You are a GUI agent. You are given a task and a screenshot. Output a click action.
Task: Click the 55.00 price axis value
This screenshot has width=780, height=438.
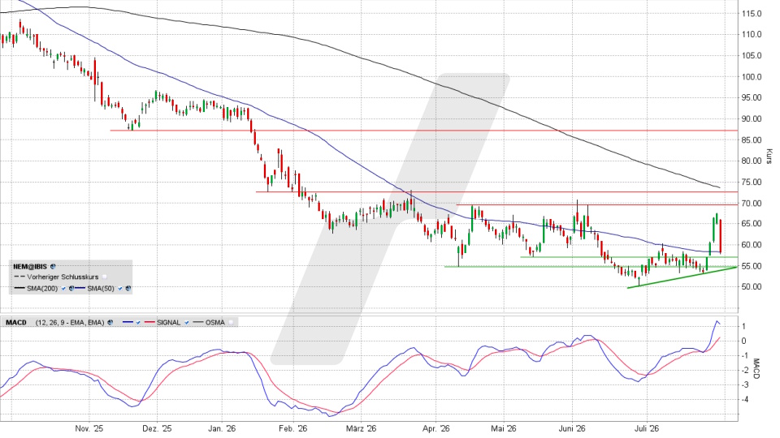point(752,266)
